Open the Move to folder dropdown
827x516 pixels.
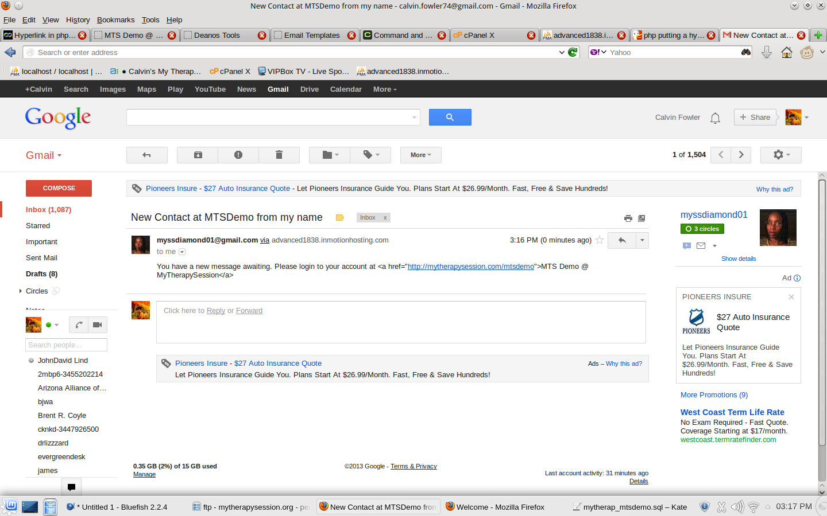(330, 155)
